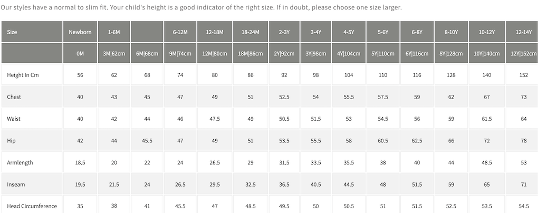Screen dimensions: 538x213
Task: Select the Waist value 61.5 cell
Action: click(x=487, y=119)
